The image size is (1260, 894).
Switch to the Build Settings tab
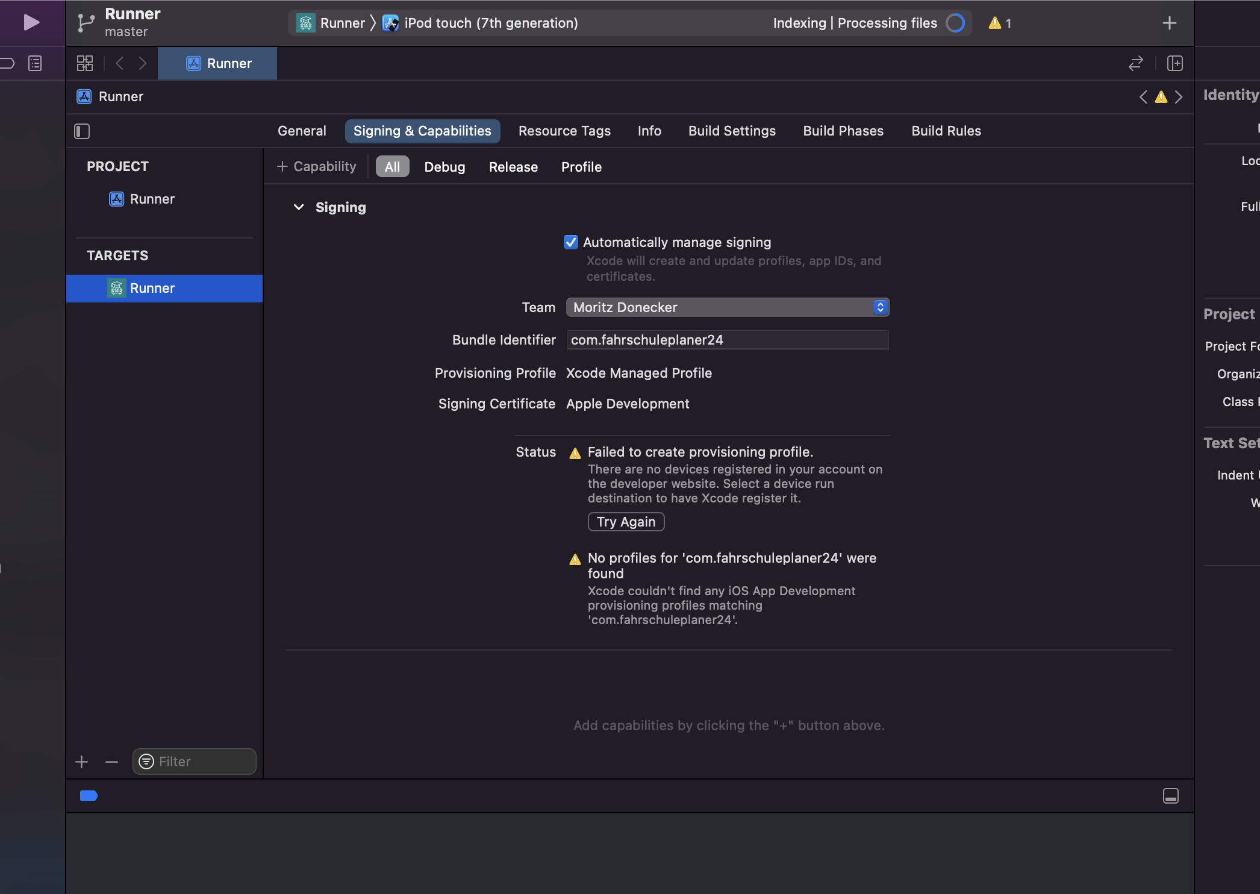731,131
